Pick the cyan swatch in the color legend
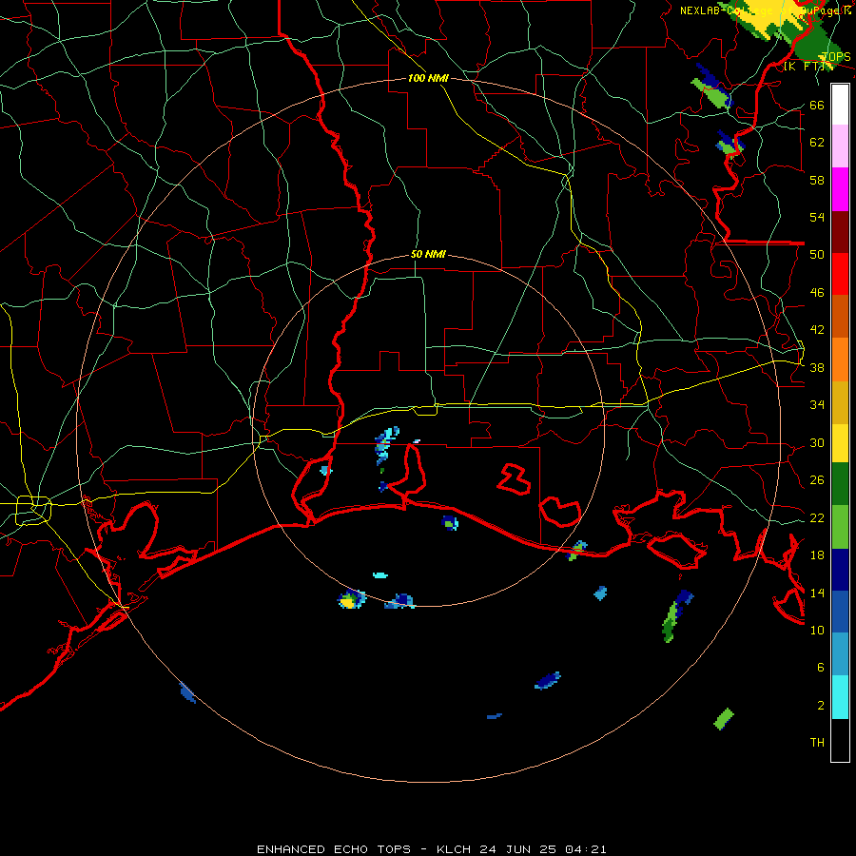This screenshot has height=856, width=856. [x=840, y=697]
